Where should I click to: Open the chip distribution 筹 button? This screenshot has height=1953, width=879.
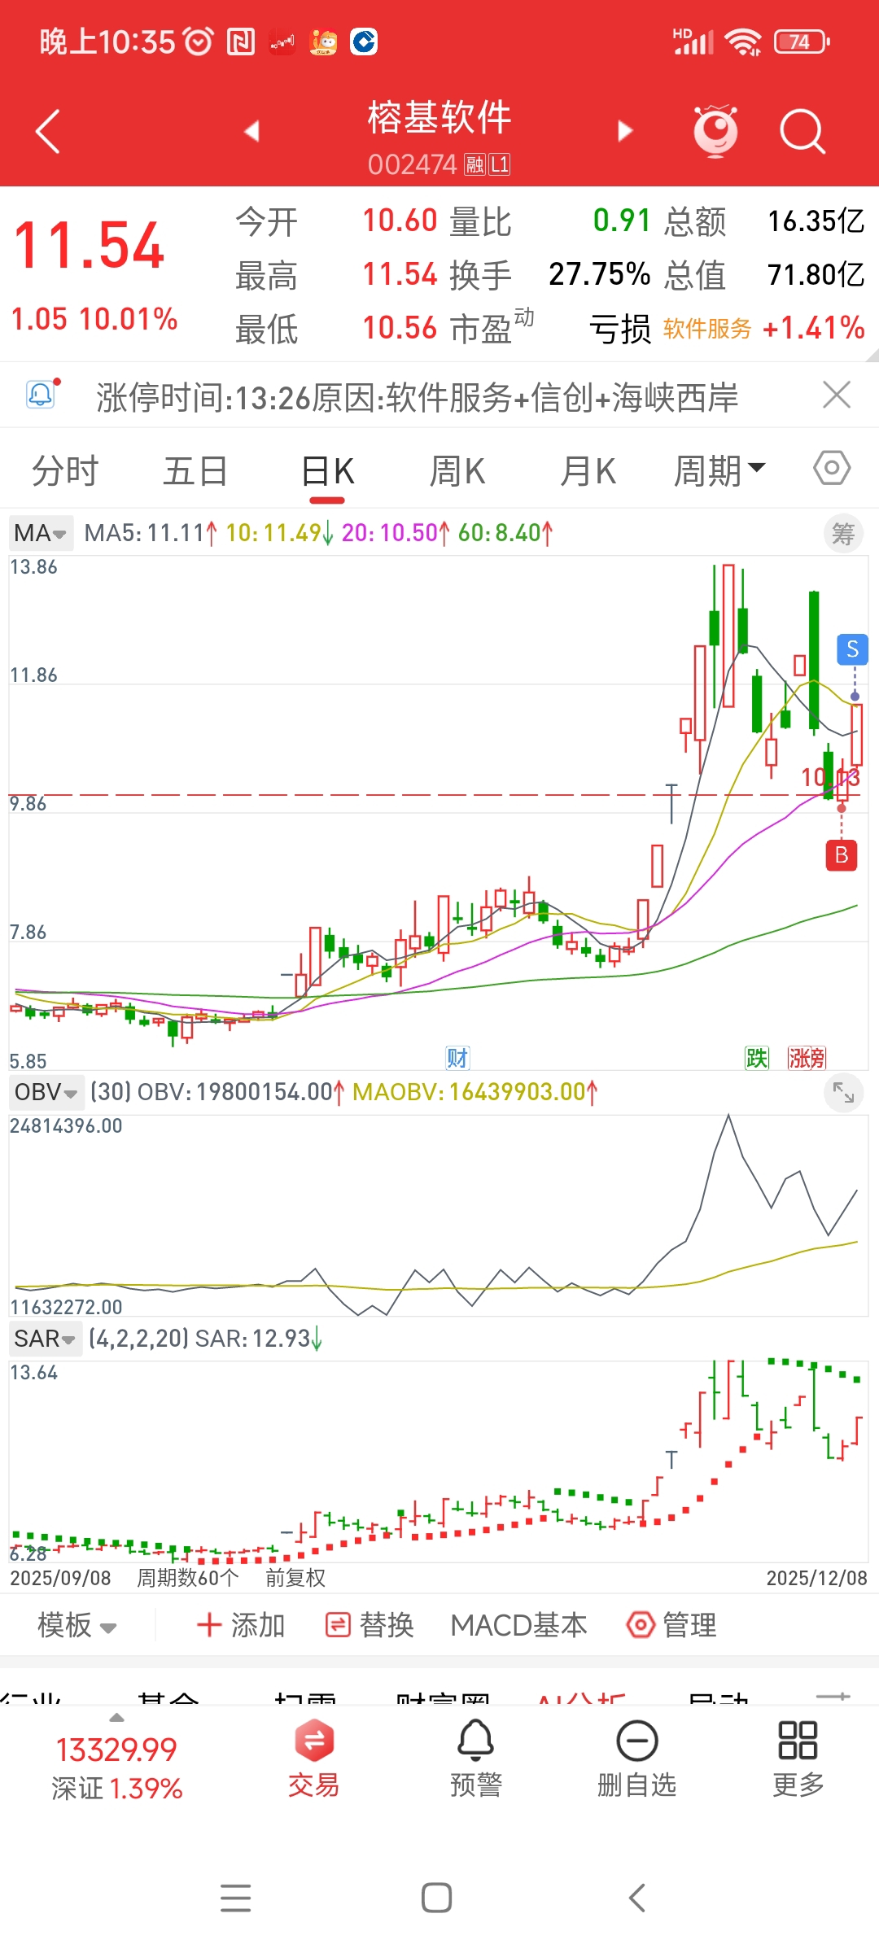point(843,534)
